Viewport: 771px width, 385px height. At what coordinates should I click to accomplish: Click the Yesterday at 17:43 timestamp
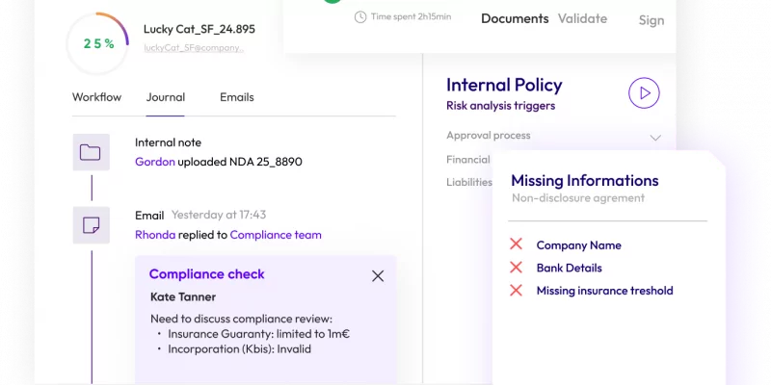pyautogui.click(x=219, y=215)
